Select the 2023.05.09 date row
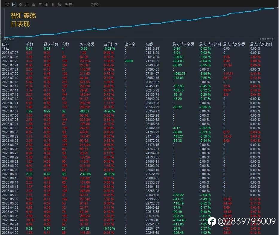 [x=10, y=199]
